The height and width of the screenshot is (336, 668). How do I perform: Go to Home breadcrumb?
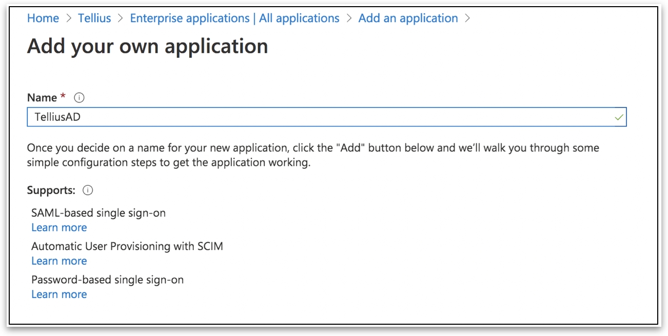click(43, 18)
